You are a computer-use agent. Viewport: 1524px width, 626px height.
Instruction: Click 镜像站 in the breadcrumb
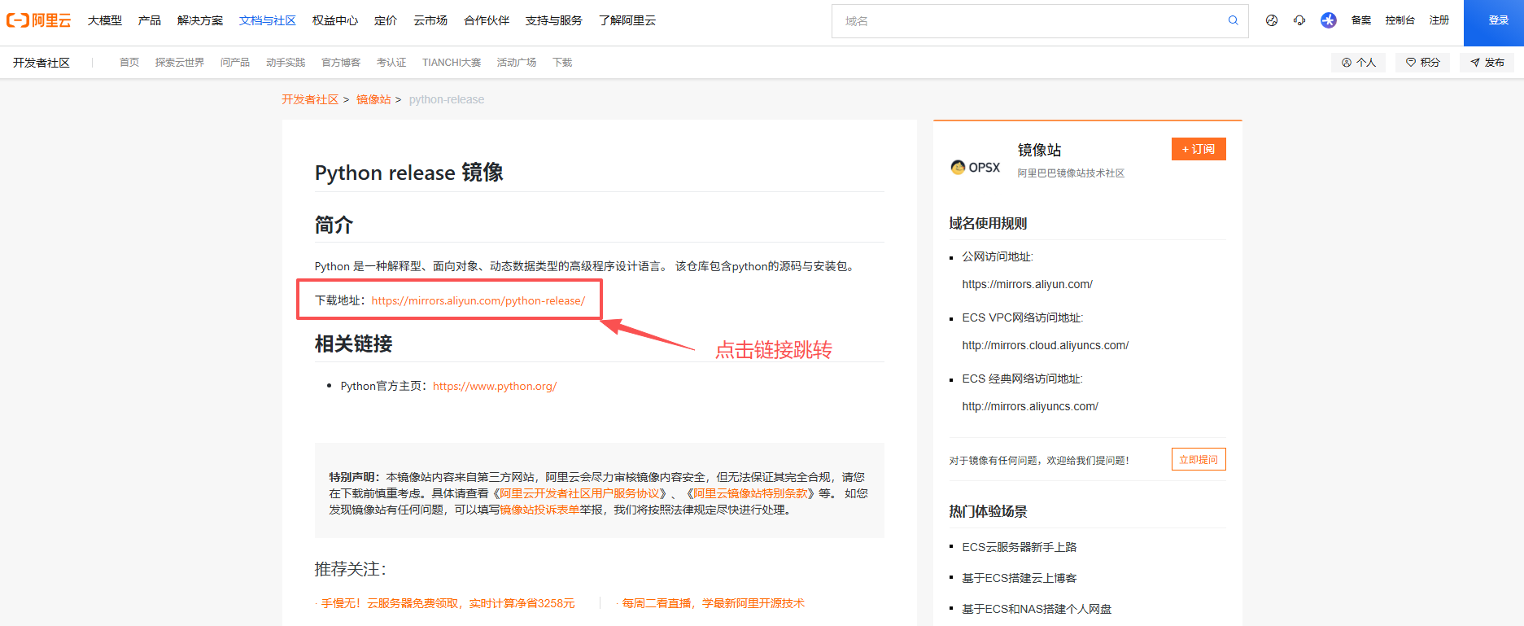[373, 99]
